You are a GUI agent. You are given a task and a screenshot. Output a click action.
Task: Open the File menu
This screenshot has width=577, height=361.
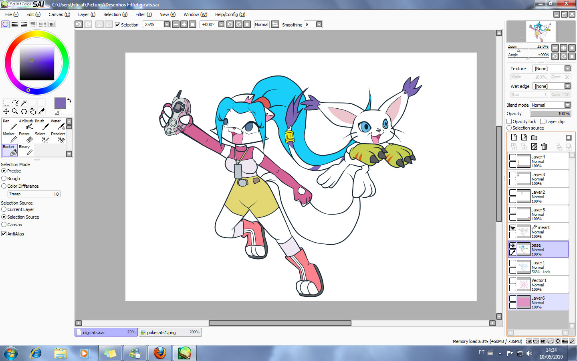pos(12,14)
